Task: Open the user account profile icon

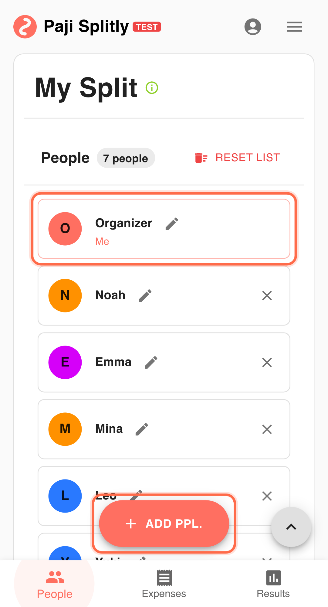Action: tap(253, 27)
